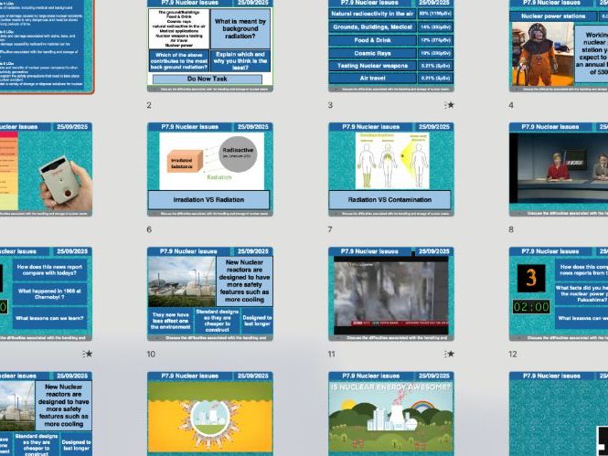This screenshot has height=456, width=608.
Task: Select the slide with news anchors video
Action: click(559, 169)
